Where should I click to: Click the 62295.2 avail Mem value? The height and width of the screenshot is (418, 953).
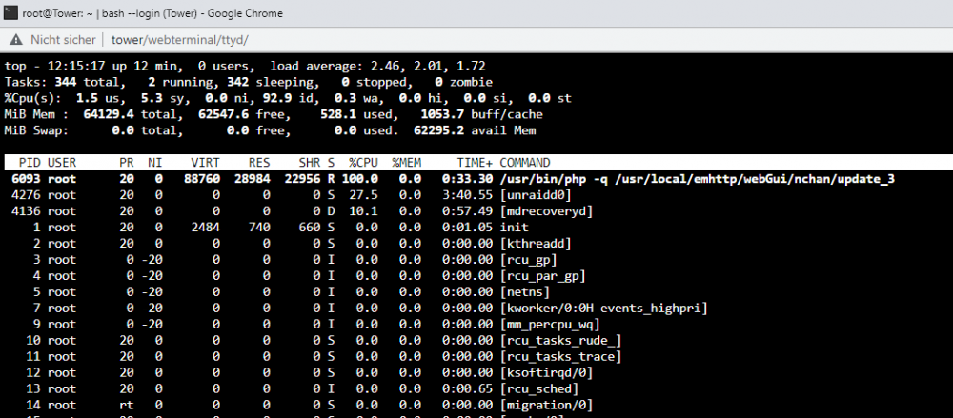click(439, 130)
